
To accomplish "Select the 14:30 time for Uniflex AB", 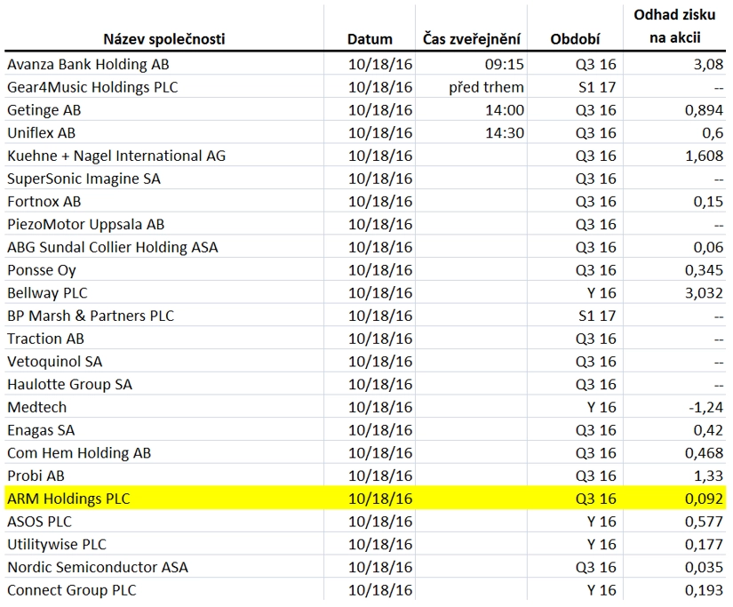I will 505,132.
